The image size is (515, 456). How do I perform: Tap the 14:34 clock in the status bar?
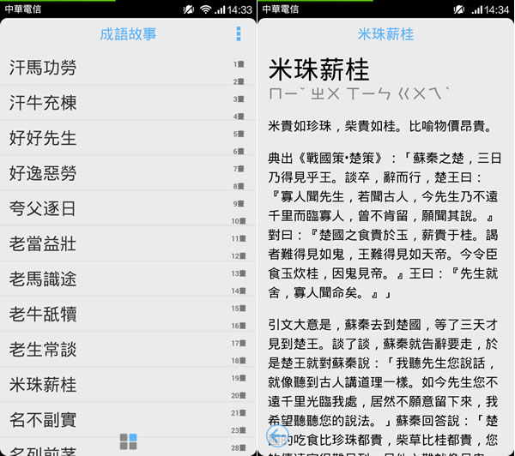click(x=497, y=9)
